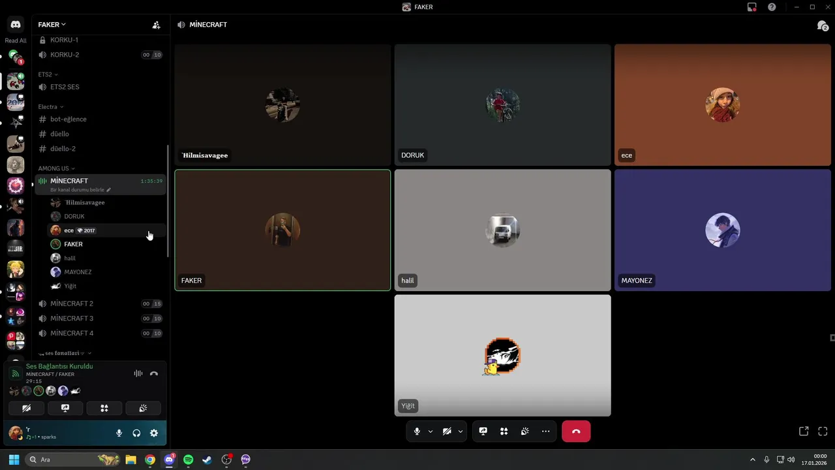Collapse the ses fanatları category
This screenshot has width=835, height=470.
click(64, 353)
